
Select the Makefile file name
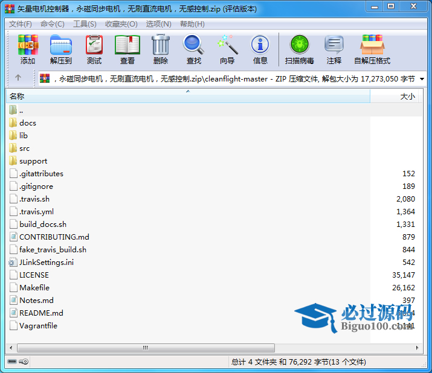34,288
